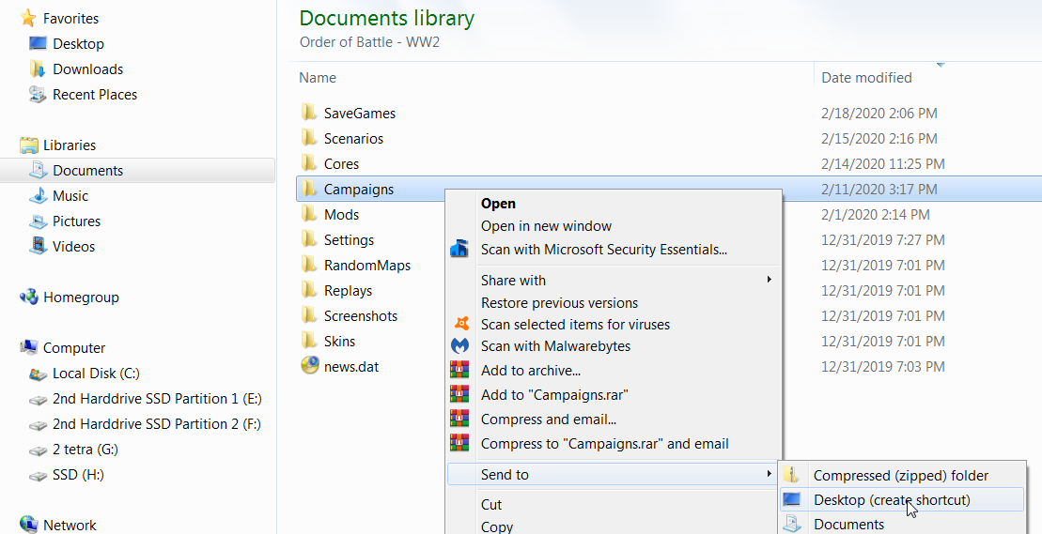
Task: Click the Network icon in sidebar
Action: 28,524
